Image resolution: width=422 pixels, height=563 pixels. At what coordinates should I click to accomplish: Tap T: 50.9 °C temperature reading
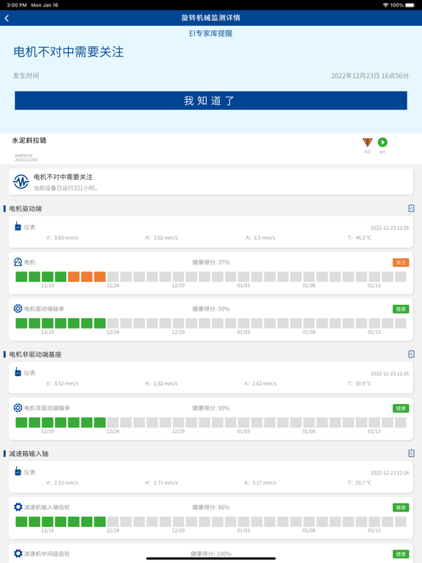359,383
